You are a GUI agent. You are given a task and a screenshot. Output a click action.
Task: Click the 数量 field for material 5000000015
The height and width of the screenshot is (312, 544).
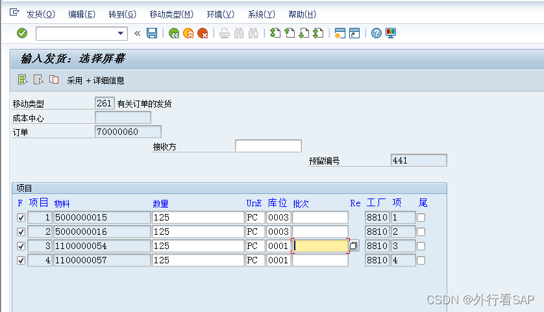coord(198,217)
